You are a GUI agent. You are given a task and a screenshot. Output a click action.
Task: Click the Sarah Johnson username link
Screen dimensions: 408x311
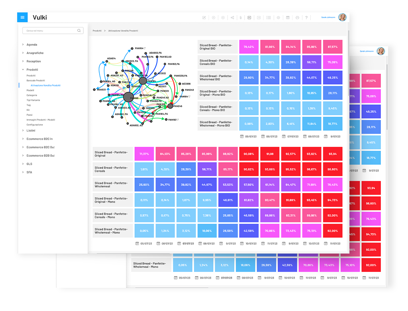click(328, 17)
